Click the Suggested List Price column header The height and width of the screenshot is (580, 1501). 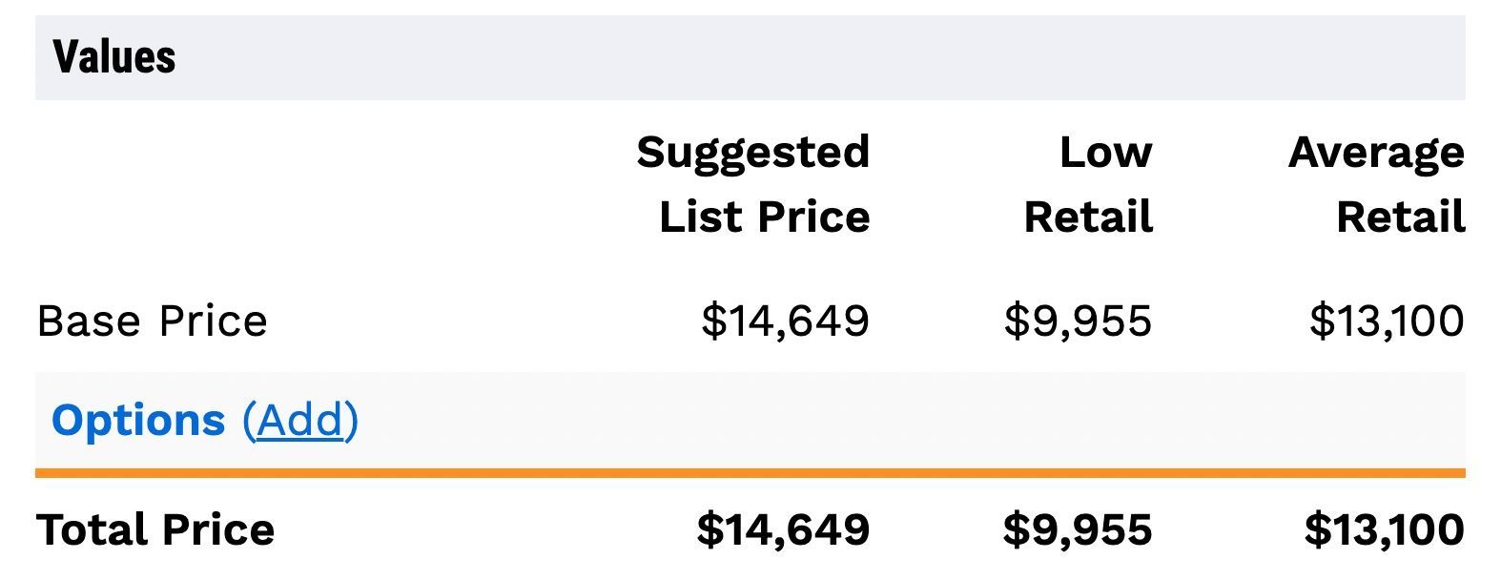pyautogui.click(x=753, y=184)
